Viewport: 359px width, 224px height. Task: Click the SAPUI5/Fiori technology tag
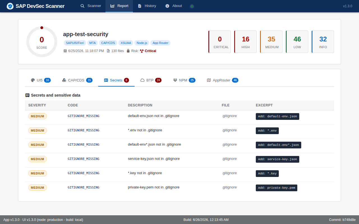point(75,43)
